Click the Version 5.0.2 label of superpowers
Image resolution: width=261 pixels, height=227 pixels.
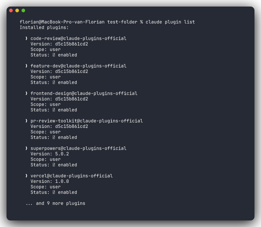coord(49,153)
